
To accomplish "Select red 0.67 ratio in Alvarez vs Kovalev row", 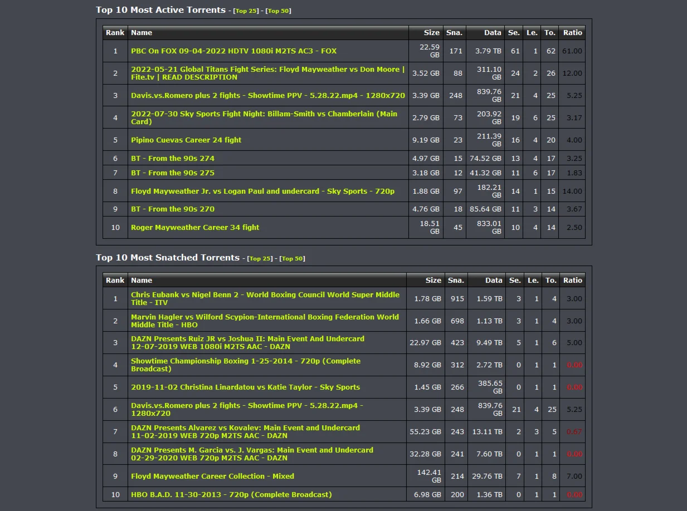I will pyautogui.click(x=574, y=431).
